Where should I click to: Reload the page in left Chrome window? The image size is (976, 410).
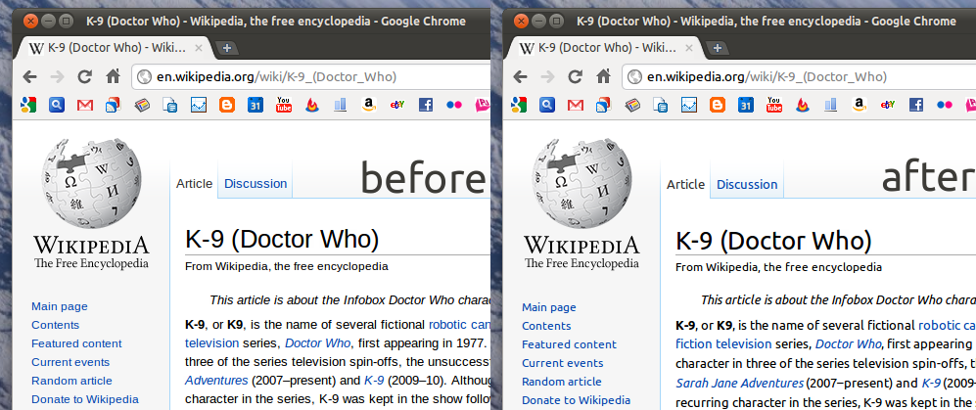pos(84,77)
